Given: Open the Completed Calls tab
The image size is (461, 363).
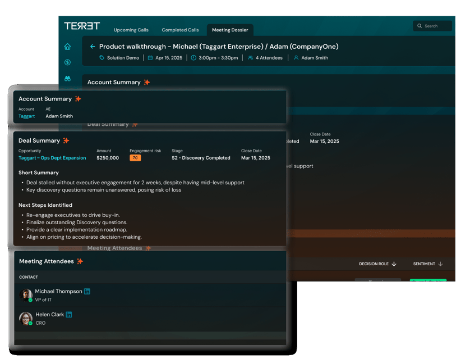Looking at the screenshot, I should [180, 30].
